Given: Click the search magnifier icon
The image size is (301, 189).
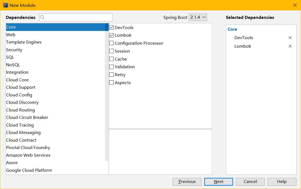Looking at the screenshot, I should [x=43, y=17].
